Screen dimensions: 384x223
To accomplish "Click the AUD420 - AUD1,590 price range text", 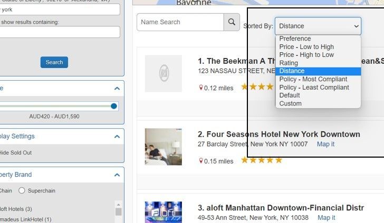I will 54,117.
